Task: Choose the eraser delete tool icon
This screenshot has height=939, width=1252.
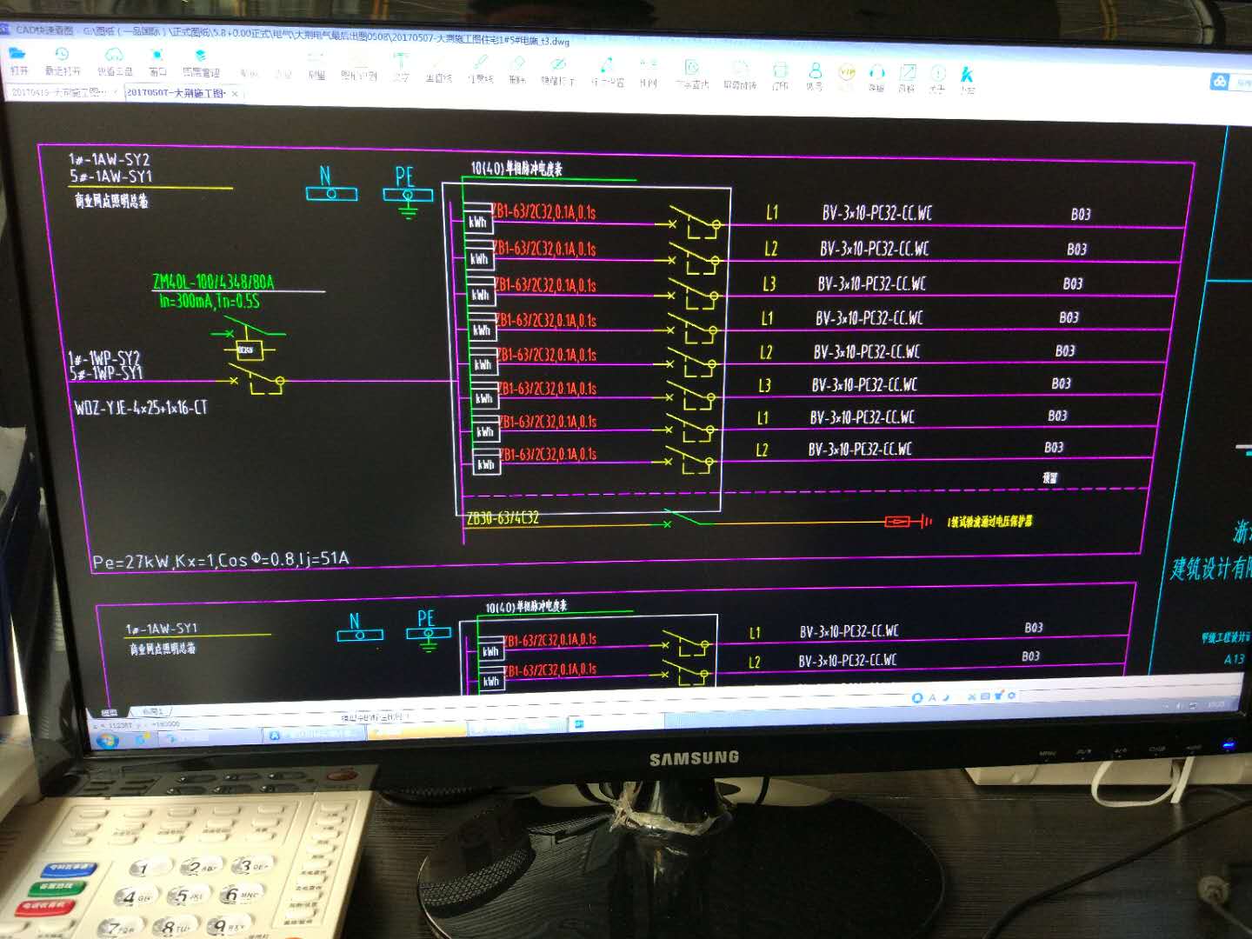Action: pos(518,63)
